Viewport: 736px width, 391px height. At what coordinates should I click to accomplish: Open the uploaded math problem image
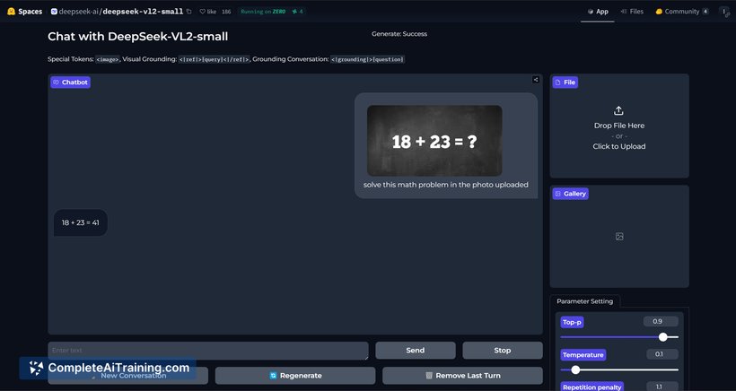pyautogui.click(x=434, y=141)
